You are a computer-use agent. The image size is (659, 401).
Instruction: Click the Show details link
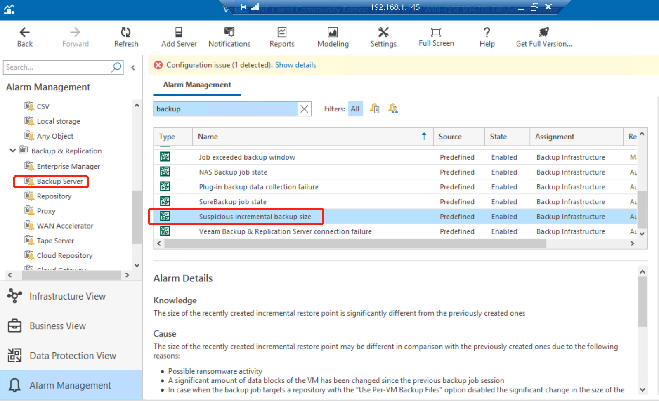[295, 65]
